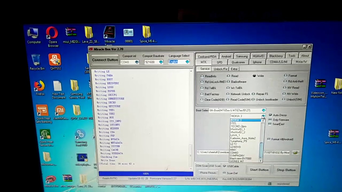Choose the Repair FS radio option
The height and width of the screenshot is (192, 342).
[x=260, y=94]
